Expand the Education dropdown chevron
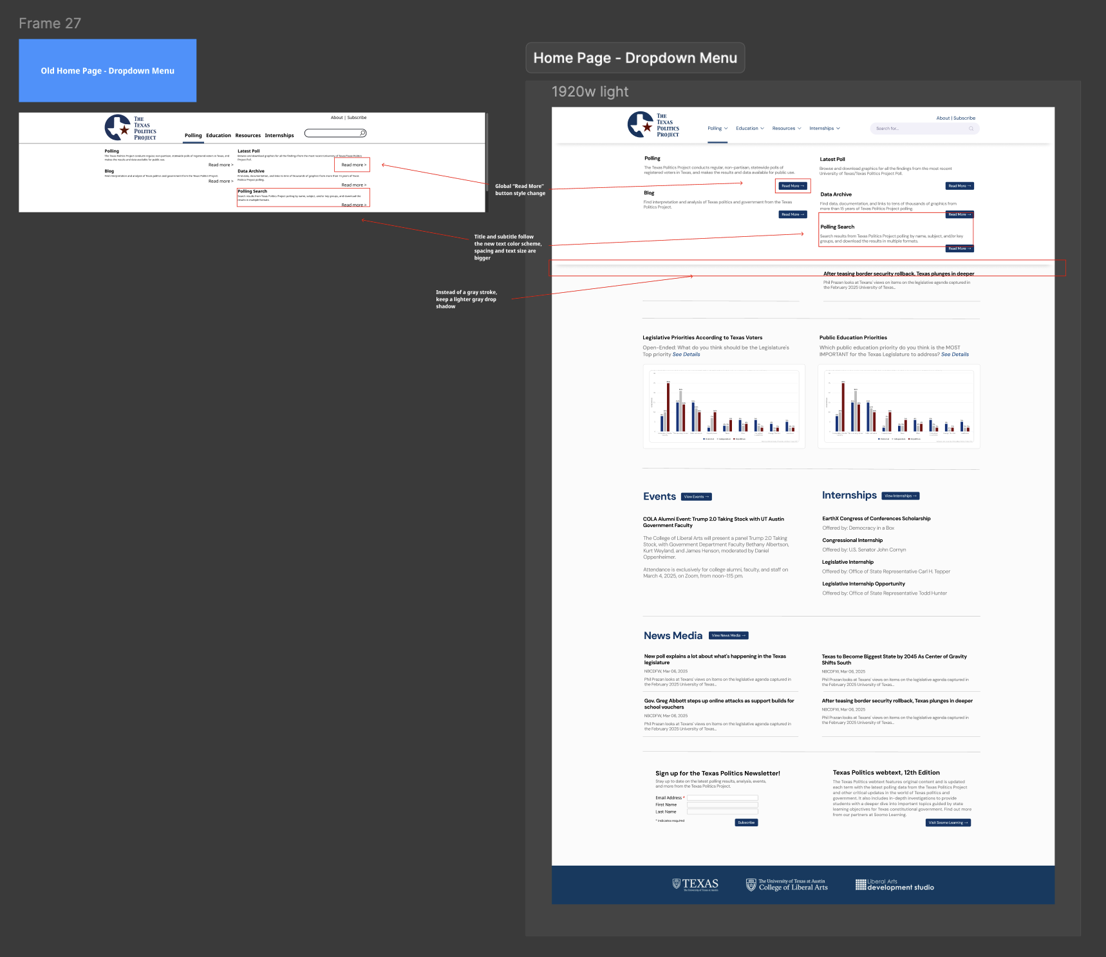 [762, 129]
